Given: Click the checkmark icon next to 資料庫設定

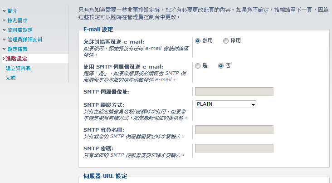Looking at the screenshot, I should (4, 30).
